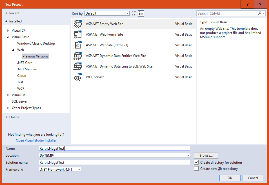Viewport: 269px width, 185px height.
Task: Open the dialog help question mark
Action: (x=247, y=4)
